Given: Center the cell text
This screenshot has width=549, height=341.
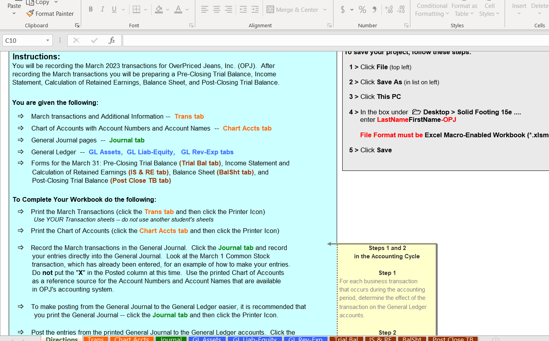Looking at the screenshot, I should click(217, 9).
